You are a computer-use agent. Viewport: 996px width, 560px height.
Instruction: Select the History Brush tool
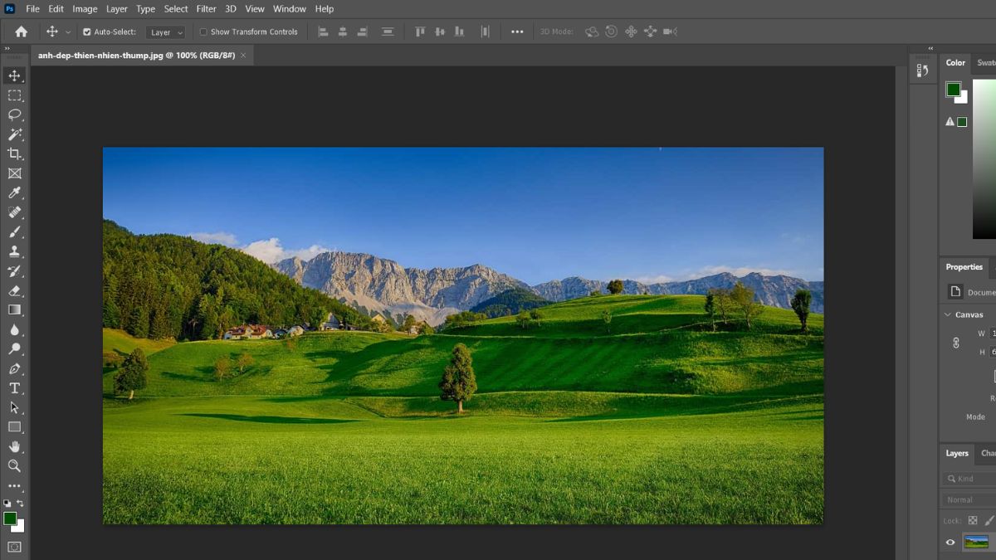(14, 271)
